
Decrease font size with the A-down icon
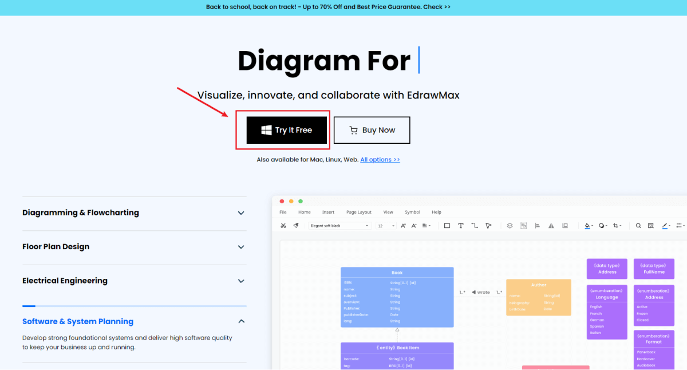pyautogui.click(x=414, y=226)
